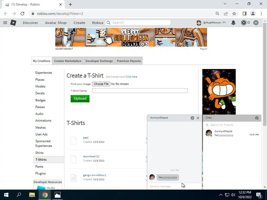The width and height of the screenshot is (267, 200).
Task: Create a chat group via people icon
Action: point(257,118)
